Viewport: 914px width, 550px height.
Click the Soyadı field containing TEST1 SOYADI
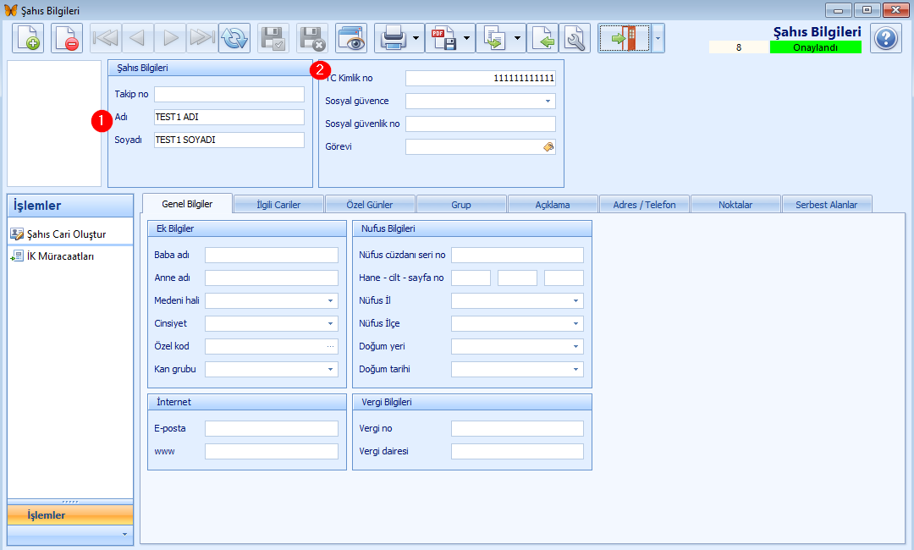tap(229, 140)
